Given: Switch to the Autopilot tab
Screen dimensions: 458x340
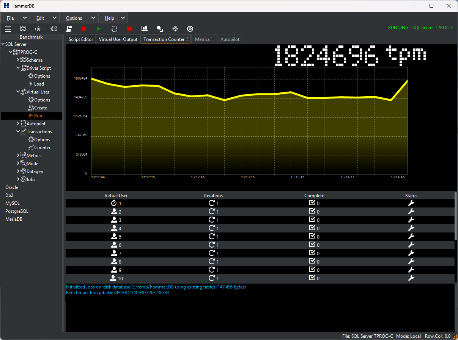Looking at the screenshot, I should [230, 39].
